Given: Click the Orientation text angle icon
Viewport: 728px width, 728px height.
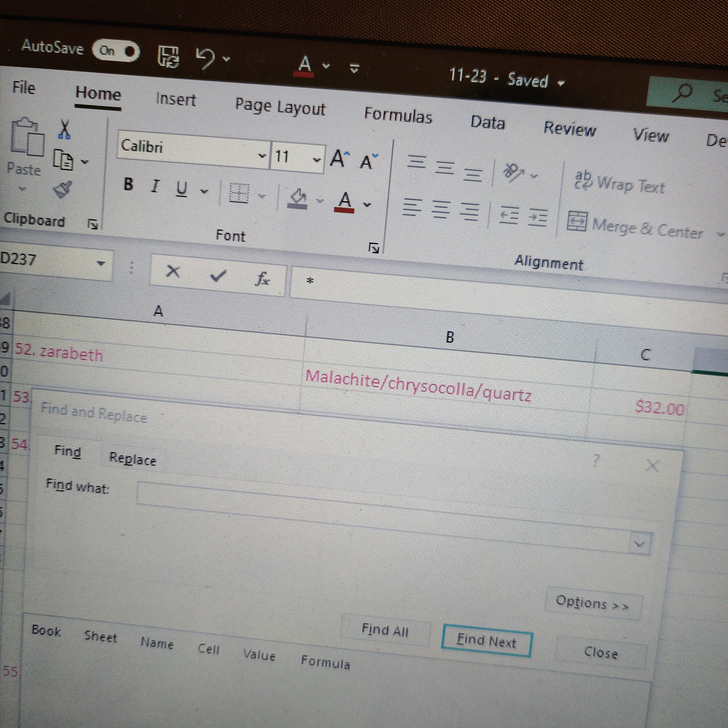Looking at the screenshot, I should pyautogui.click(x=514, y=172).
